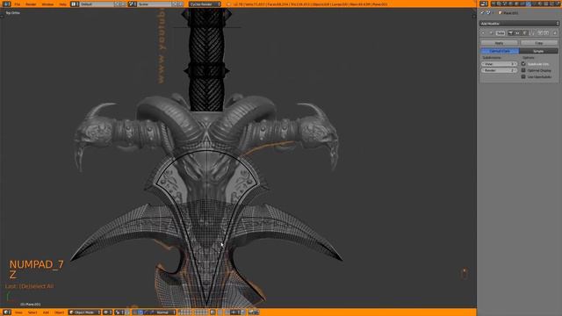Click the Scene name field
Screen dimensions: 562x316
pos(155,4)
